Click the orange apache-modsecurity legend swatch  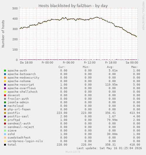pos(5,78)
